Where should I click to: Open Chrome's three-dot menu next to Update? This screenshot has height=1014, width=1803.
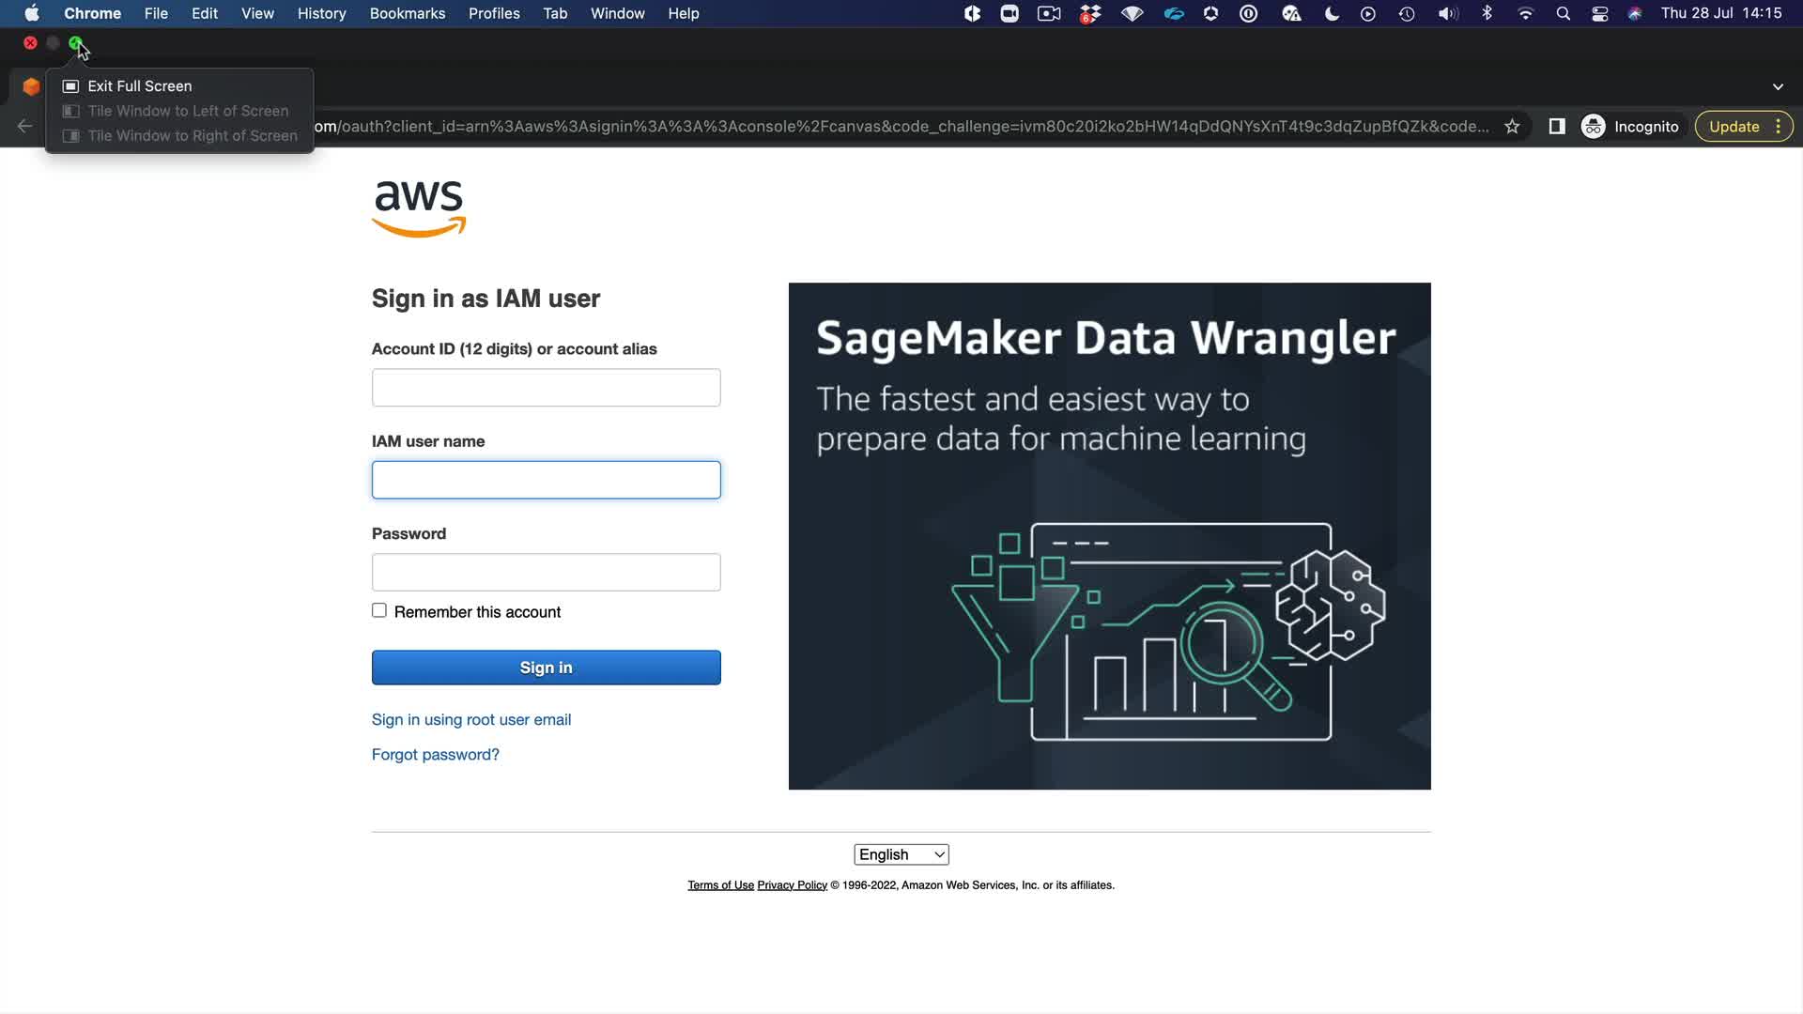tap(1778, 127)
